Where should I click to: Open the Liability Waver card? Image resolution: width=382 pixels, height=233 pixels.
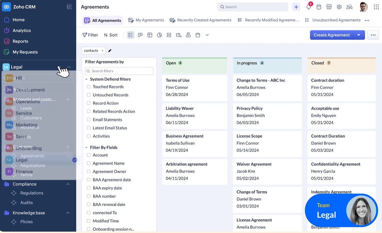[195, 116]
